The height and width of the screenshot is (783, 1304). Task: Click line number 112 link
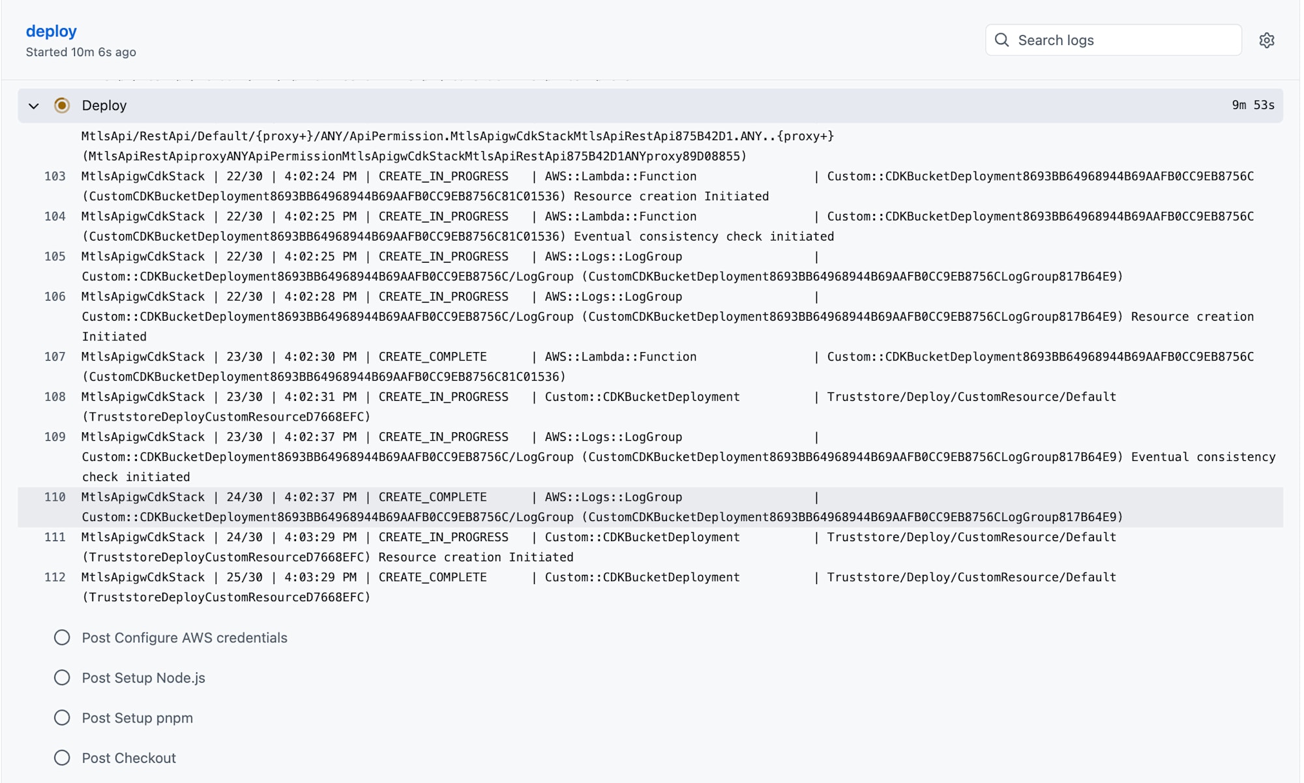(x=55, y=578)
